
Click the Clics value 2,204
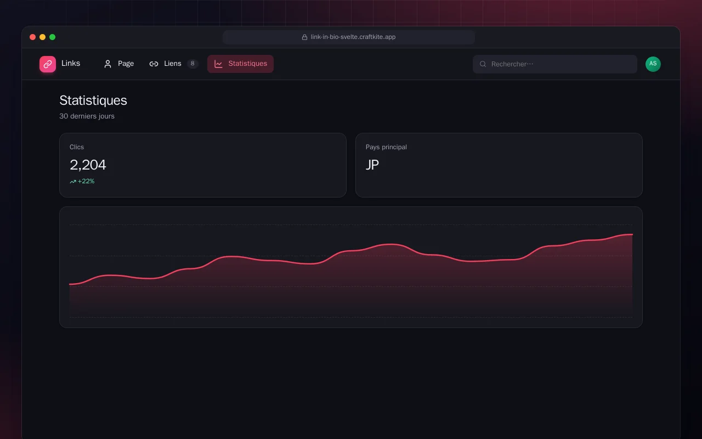88,165
